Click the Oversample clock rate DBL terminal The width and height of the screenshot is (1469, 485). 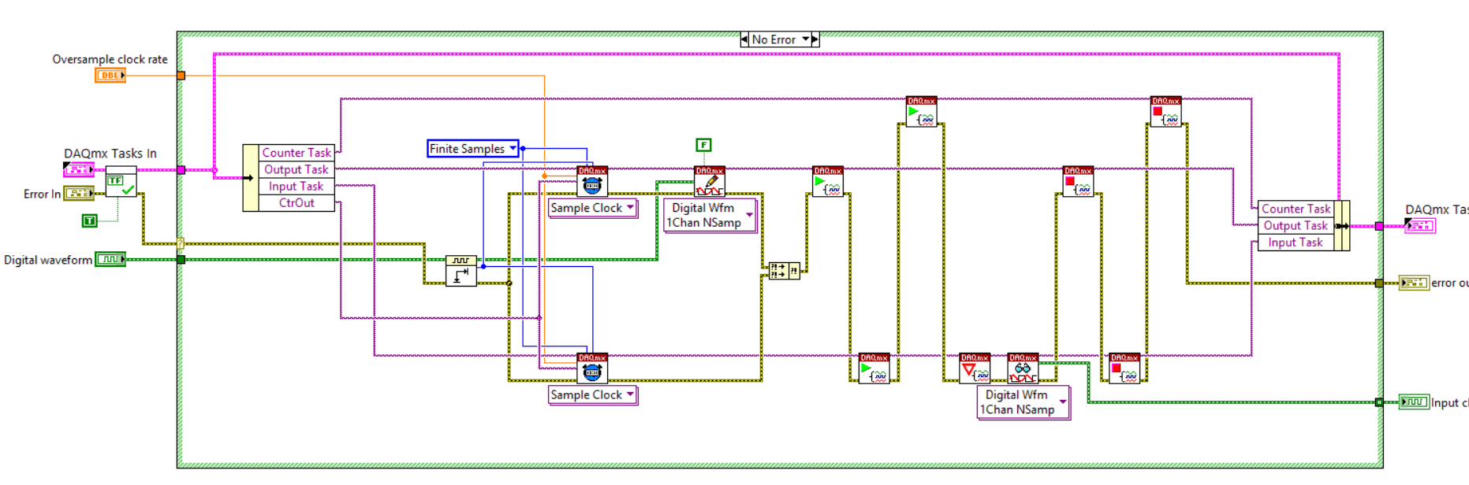pyautogui.click(x=110, y=76)
